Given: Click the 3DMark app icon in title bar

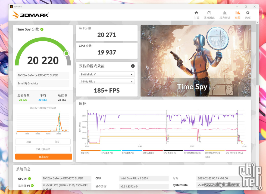Looking at the screenshot, I should click(x=11, y=7).
